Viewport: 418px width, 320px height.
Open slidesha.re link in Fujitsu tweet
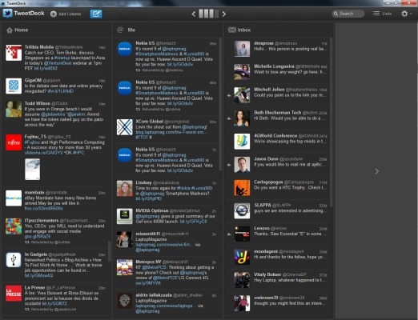43,153
